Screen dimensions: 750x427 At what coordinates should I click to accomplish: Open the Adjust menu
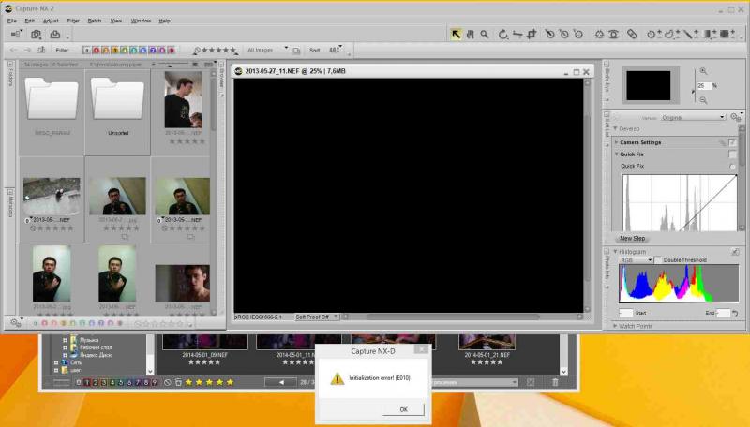pyautogui.click(x=51, y=21)
